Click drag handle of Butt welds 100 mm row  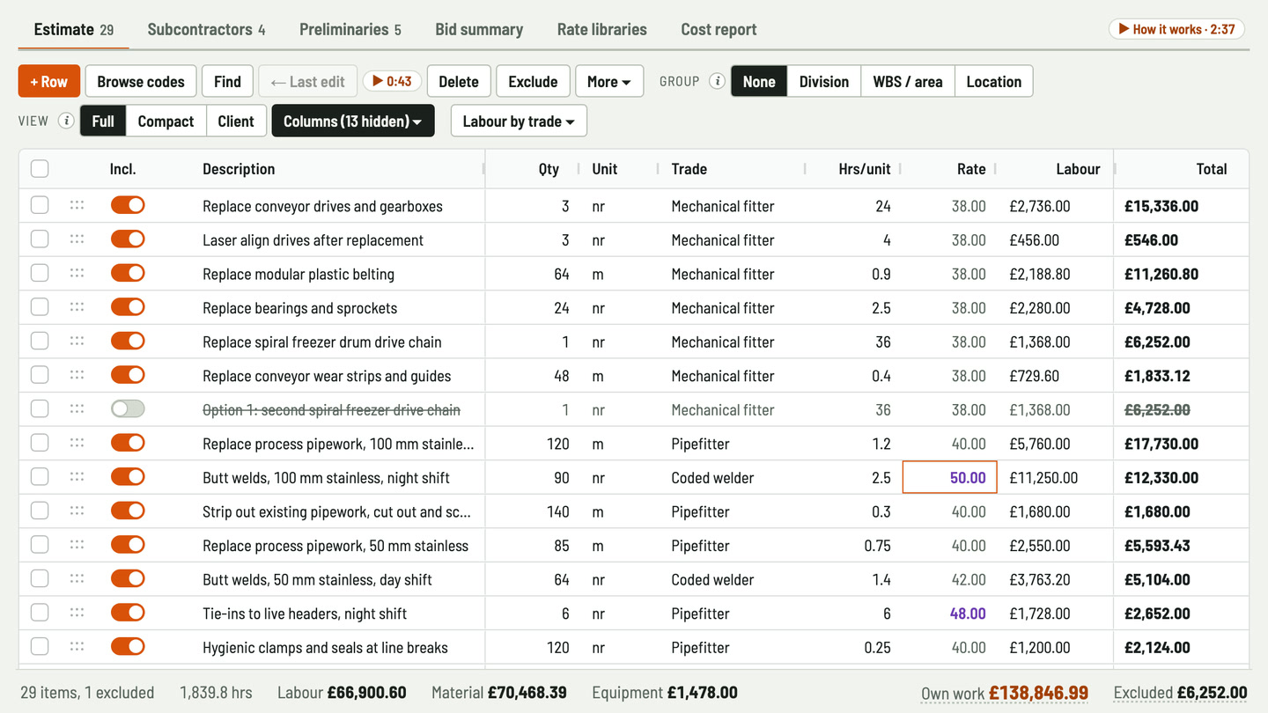tap(77, 477)
